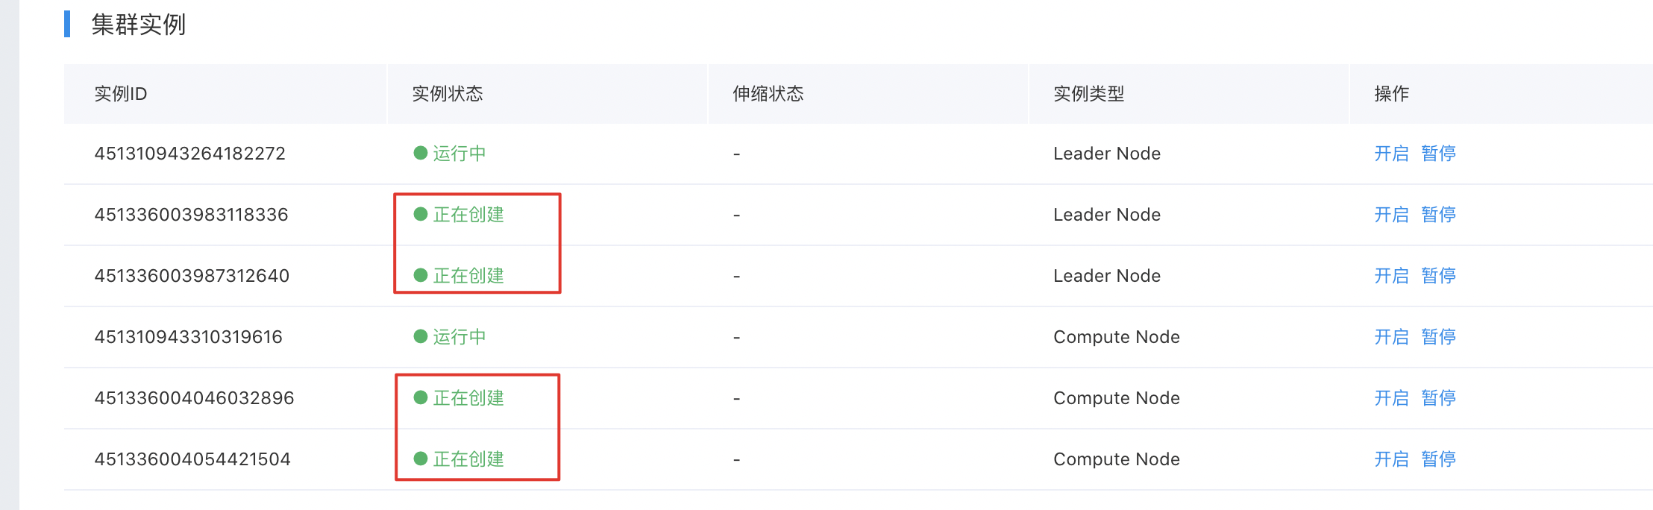Viewport: 1653px width, 510px height.
Task: Click 开启 for instance 451310943264182272
Action: click(1391, 154)
